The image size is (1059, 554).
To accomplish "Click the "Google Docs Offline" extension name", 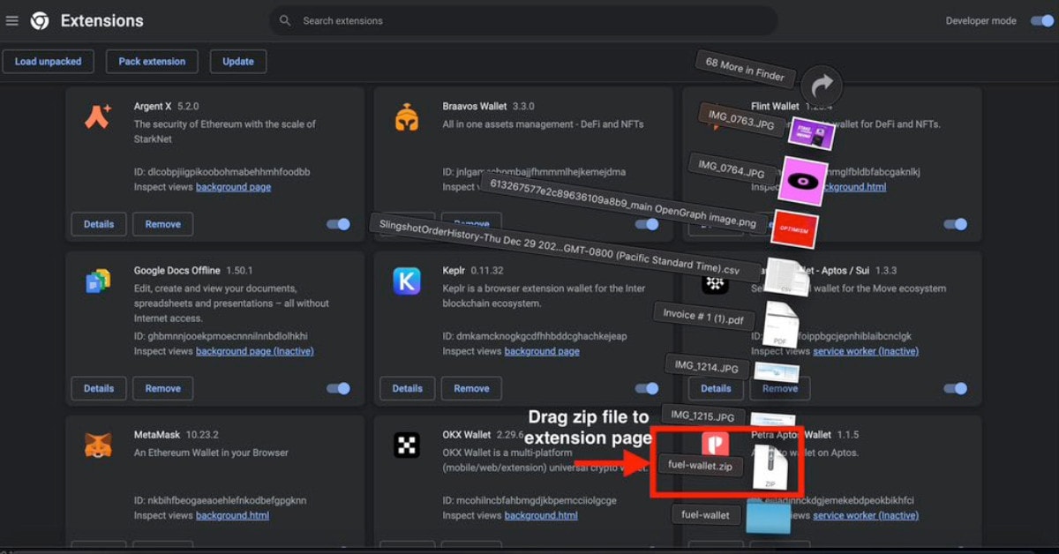I will [x=177, y=271].
